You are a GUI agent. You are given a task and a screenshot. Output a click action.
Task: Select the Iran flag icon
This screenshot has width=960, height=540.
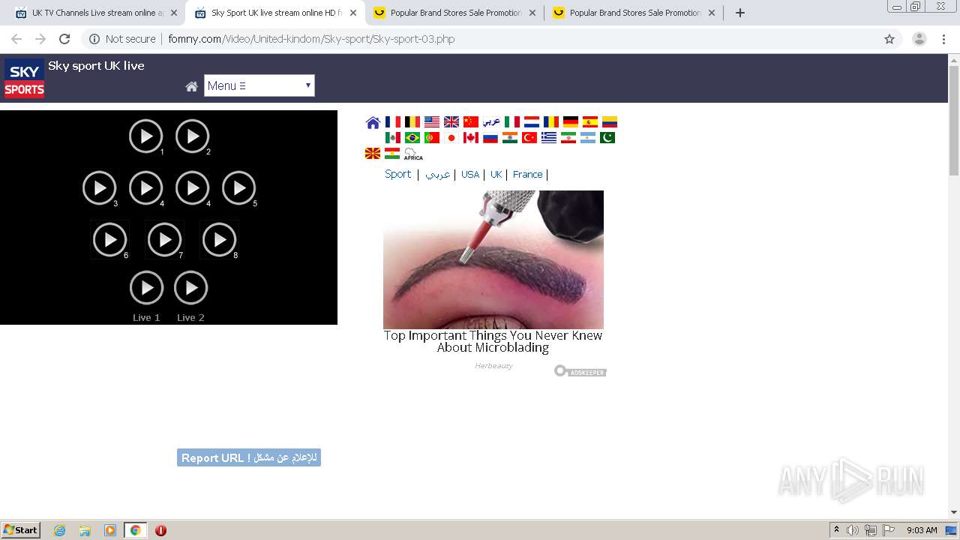coord(568,137)
